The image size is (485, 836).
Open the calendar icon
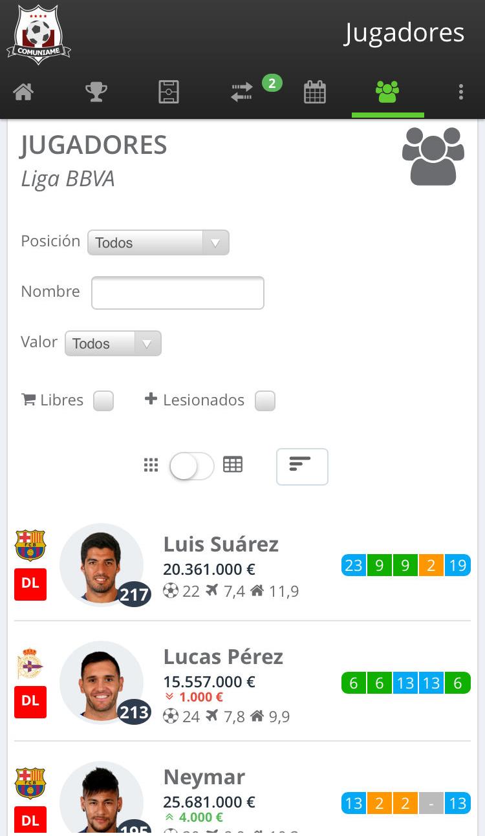pos(315,92)
